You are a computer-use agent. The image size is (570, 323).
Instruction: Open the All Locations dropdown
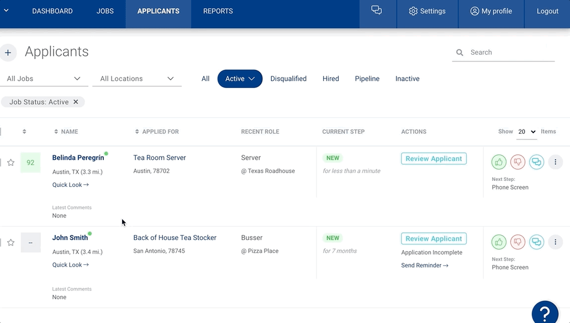coord(136,78)
